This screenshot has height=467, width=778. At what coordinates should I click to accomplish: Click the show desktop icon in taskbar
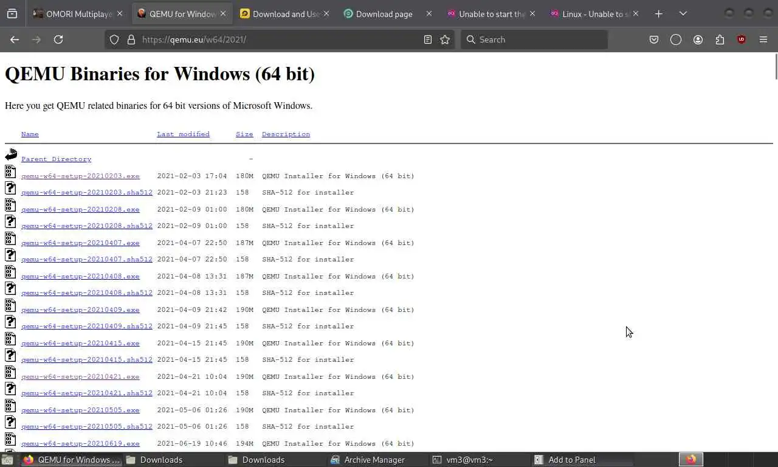click(7, 460)
